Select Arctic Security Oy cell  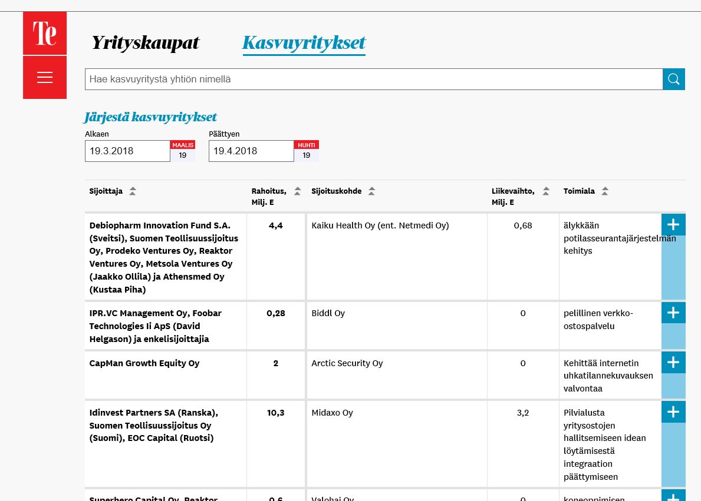click(x=397, y=375)
